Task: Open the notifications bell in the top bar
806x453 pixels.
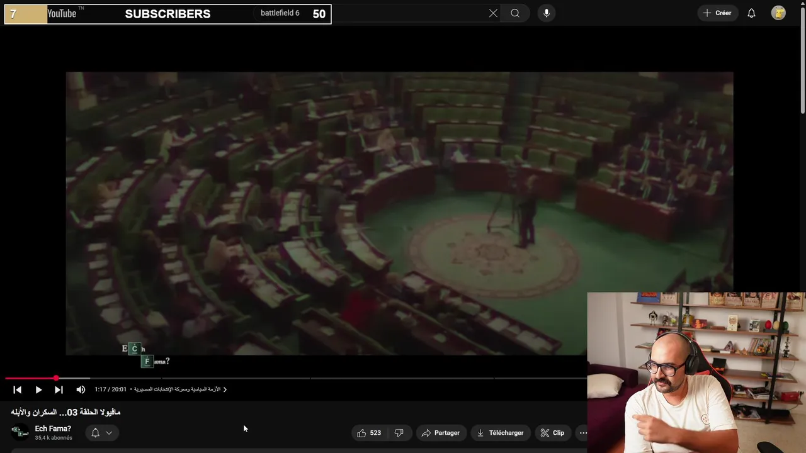Action: (x=751, y=13)
